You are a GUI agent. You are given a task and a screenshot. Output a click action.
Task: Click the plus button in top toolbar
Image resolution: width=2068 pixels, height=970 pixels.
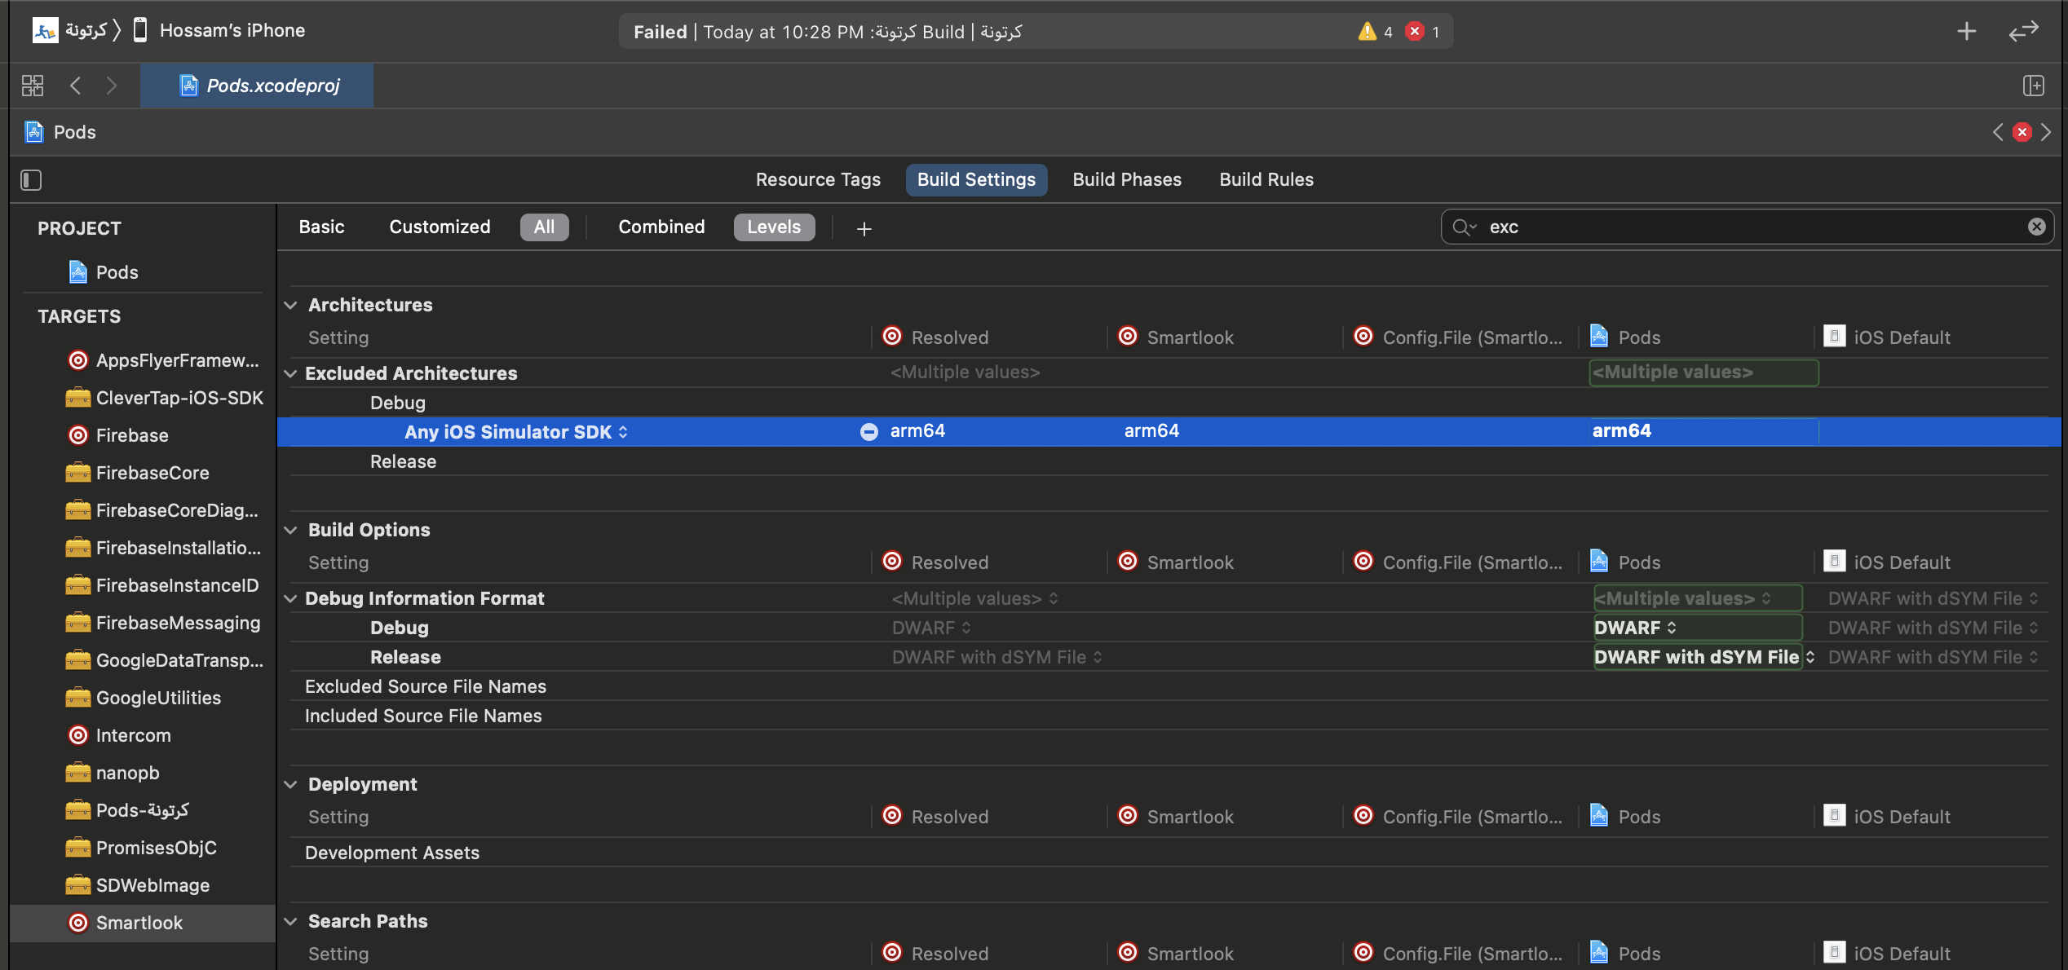(x=1967, y=32)
